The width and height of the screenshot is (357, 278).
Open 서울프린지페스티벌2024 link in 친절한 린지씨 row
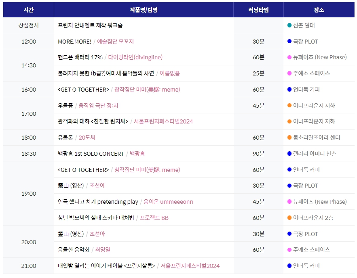point(163,121)
